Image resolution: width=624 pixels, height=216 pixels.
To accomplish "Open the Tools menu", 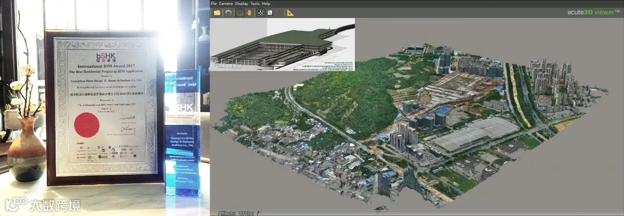I will 255,3.
